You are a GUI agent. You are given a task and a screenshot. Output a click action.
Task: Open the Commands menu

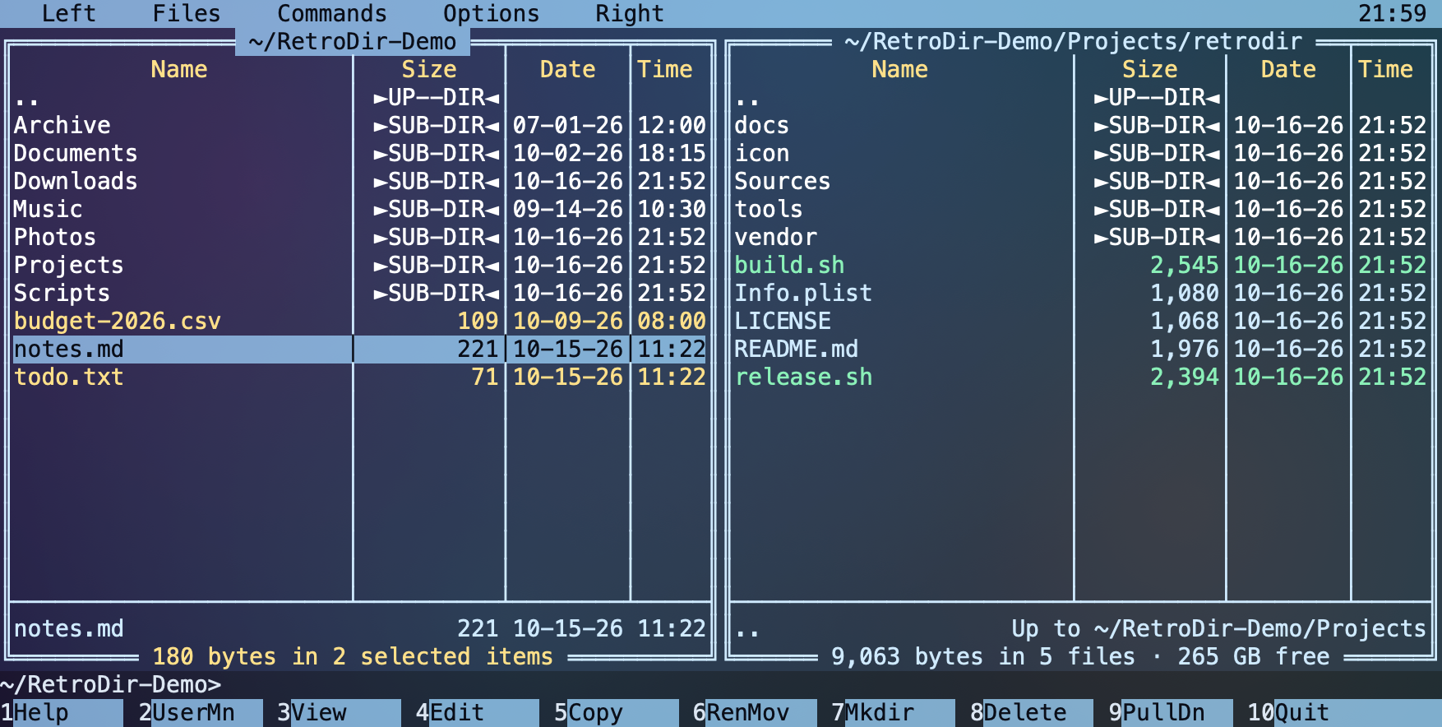coord(332,14)
